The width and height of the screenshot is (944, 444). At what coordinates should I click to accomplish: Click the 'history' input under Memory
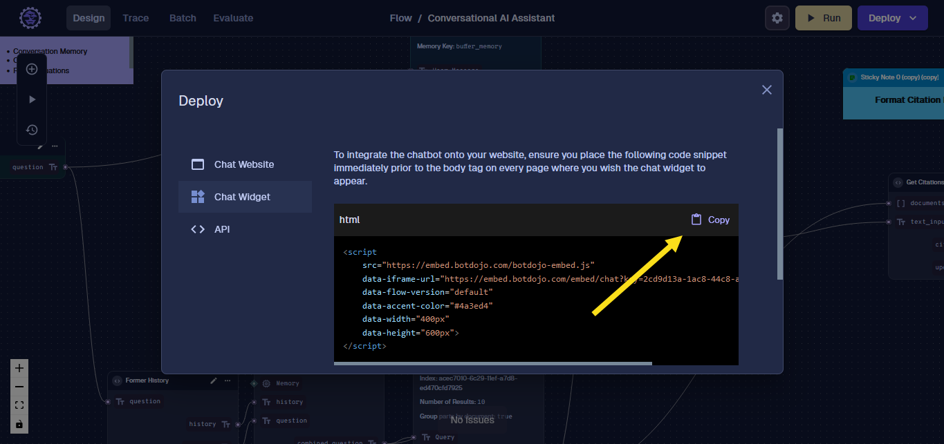(290, 402)
